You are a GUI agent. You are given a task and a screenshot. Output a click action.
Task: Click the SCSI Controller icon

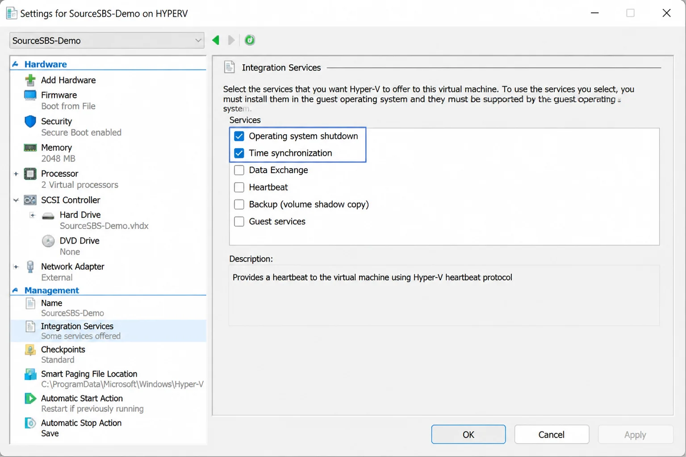[x=30, y=200]
